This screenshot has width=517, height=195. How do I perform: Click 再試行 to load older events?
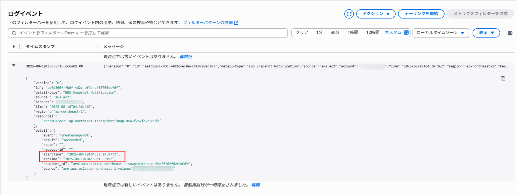click(x=186, y=57)
